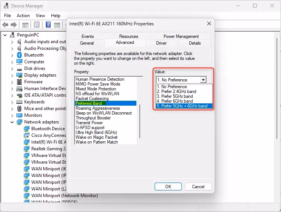
Task: Click the Forward arrow toolbar icon
Action: [14, 25]
